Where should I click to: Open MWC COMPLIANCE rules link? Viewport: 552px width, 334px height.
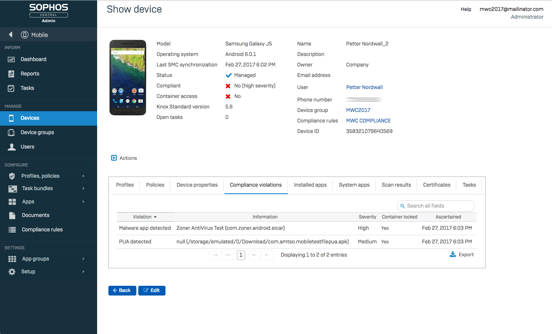click(x=369, y=121)
